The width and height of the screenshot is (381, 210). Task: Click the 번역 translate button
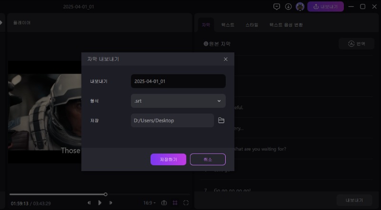click(x=356, y=44)
